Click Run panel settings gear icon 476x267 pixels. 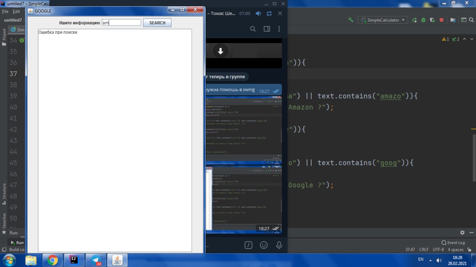coord(462,232)
